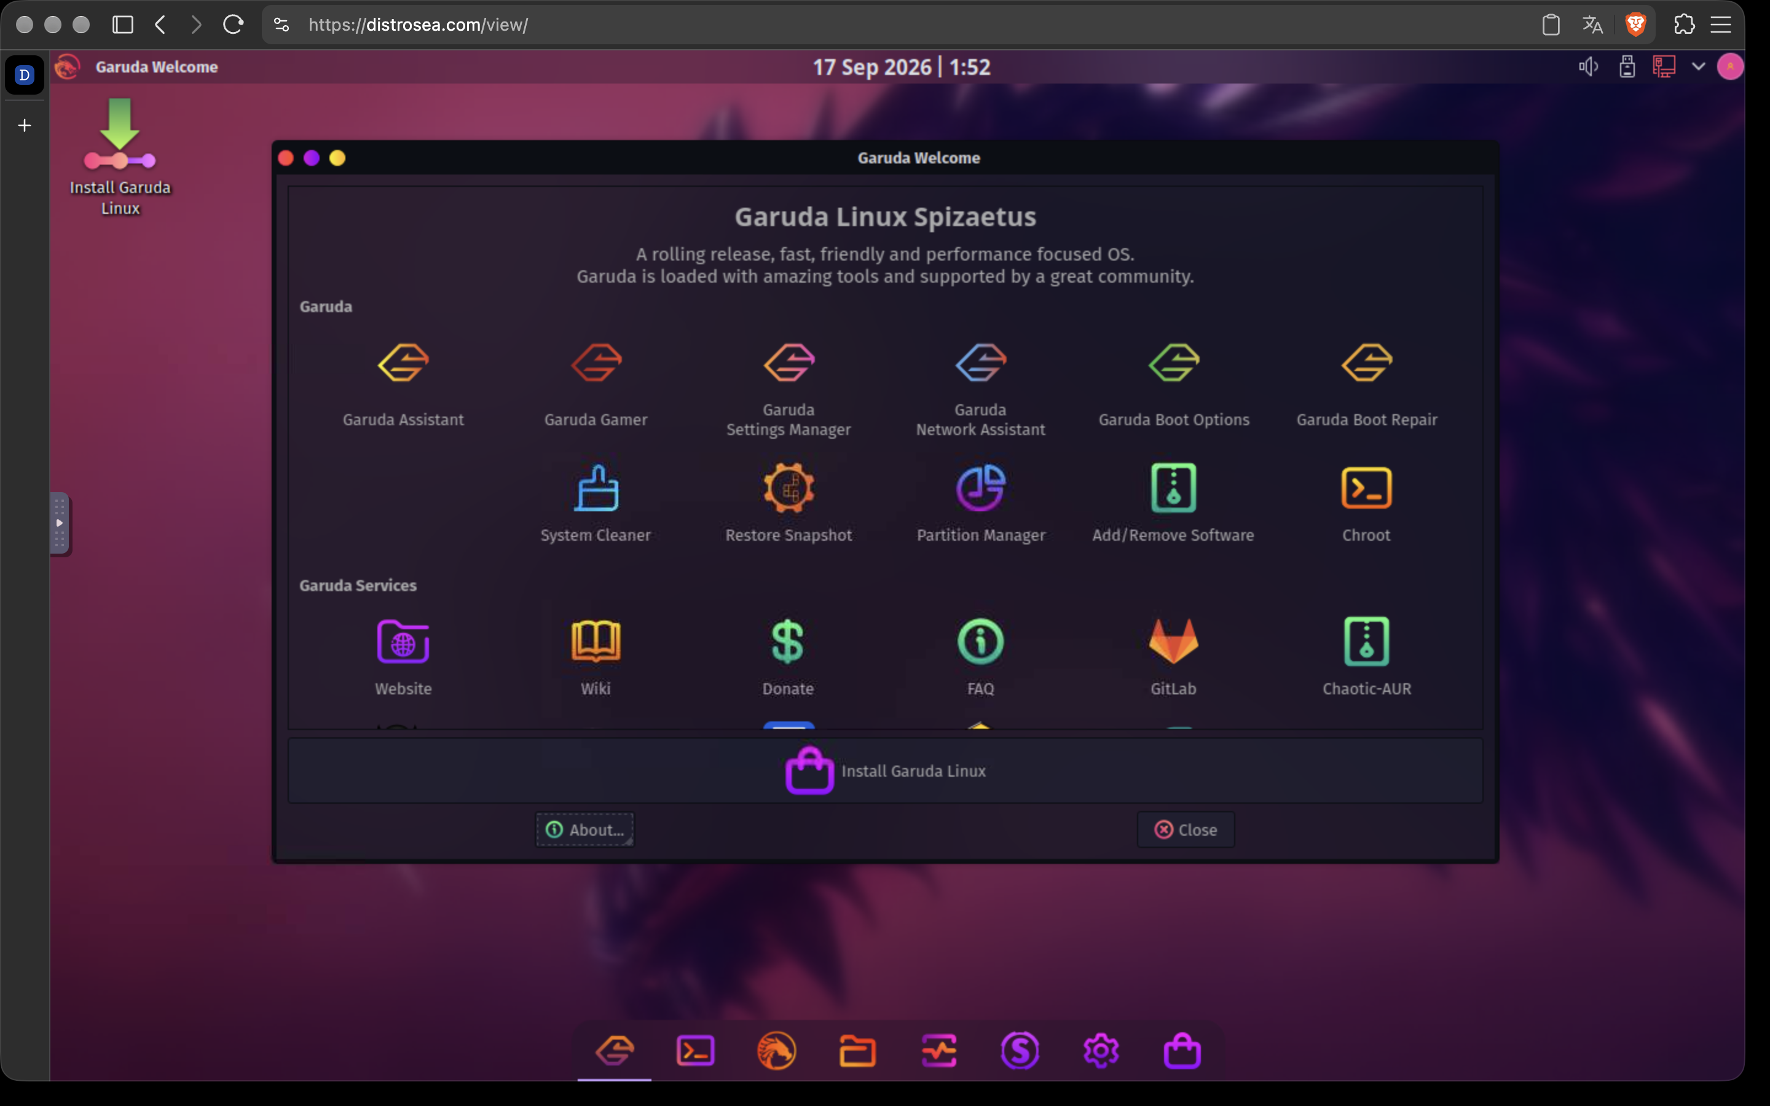Image resolution: width=1770 pixels, height=1106 pixels.
Task: Expand the system tray hidden icons arrow
Action: [x=1698, y=66]
